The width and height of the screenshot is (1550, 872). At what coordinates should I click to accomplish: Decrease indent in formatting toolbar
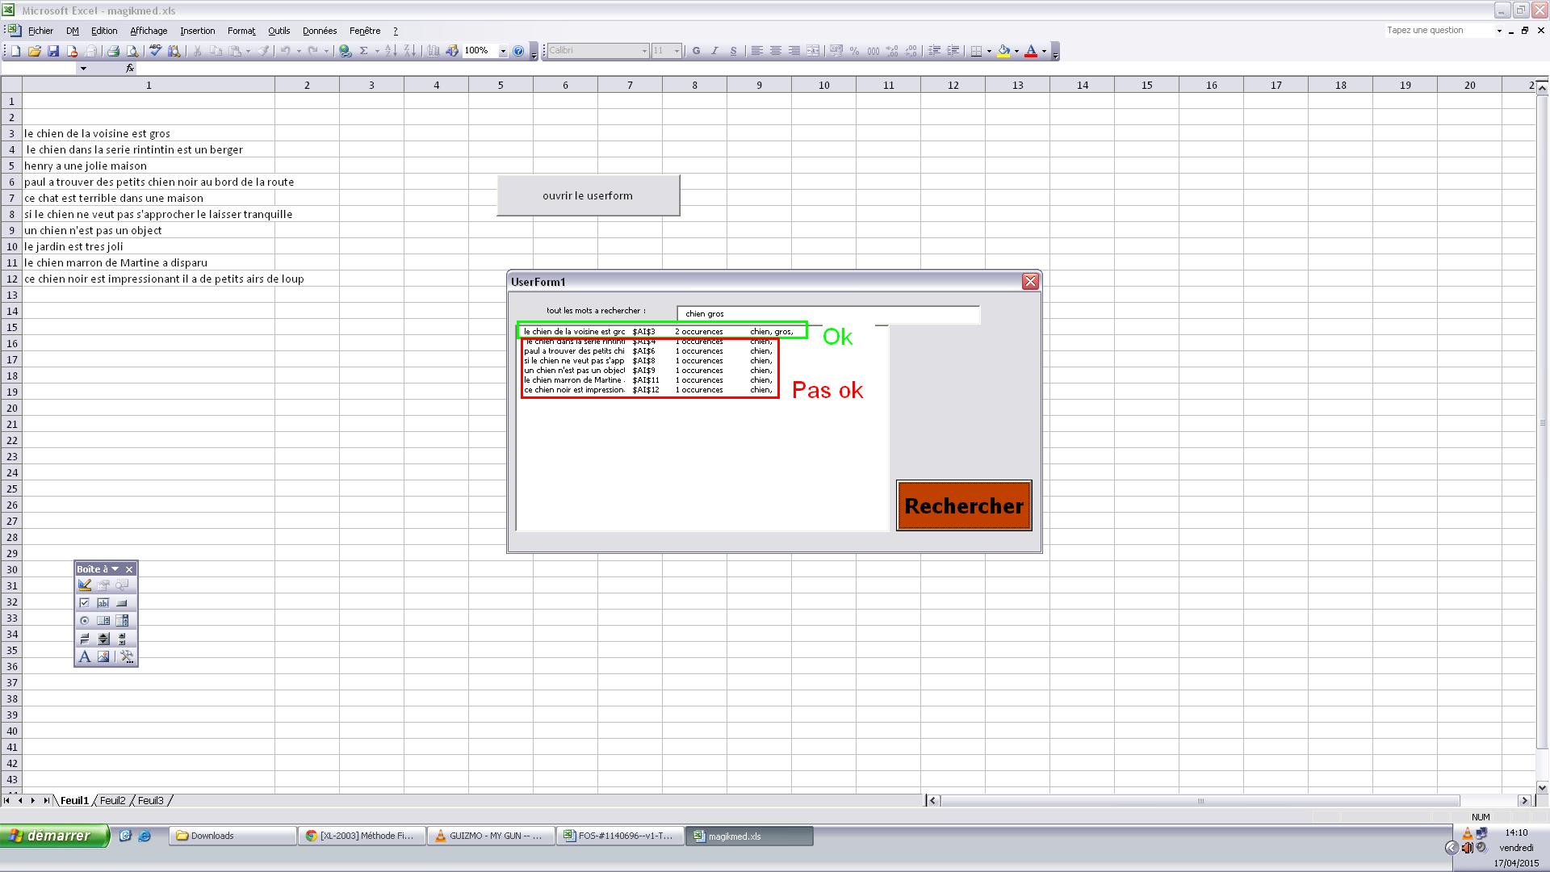pyautogui.click(x=934, y=51)
